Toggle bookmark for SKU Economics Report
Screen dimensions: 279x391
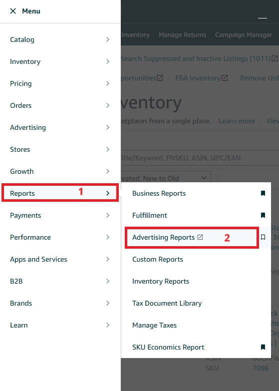click(263, 347)
